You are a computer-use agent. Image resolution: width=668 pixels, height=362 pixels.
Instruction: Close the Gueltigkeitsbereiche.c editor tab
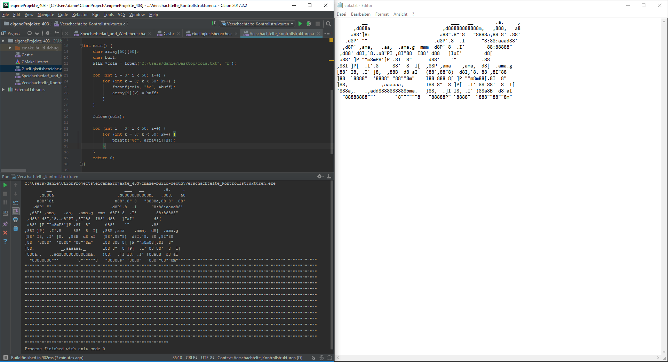click(x=236, y=34)
